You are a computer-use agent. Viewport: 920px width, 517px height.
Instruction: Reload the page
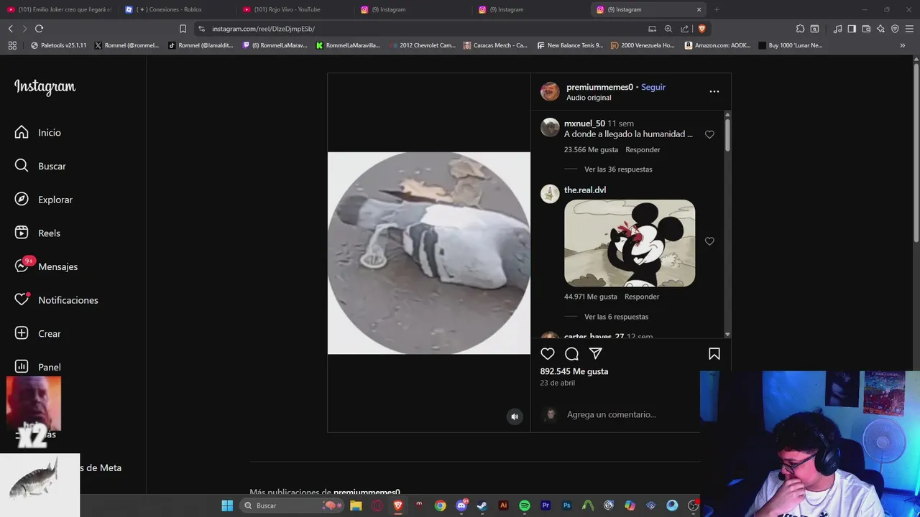pyautogui.click(x=39, y=29)
